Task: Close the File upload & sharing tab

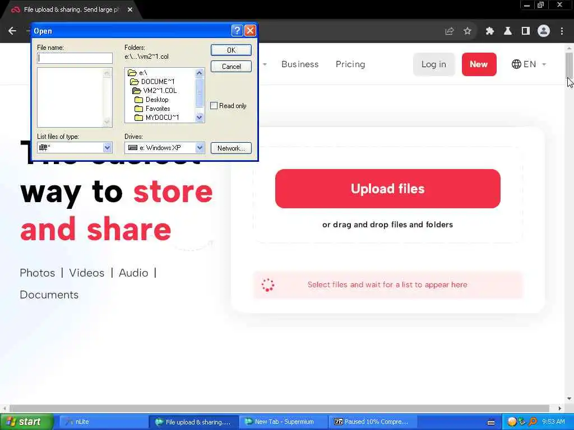Action: click(x=130, y=10)
